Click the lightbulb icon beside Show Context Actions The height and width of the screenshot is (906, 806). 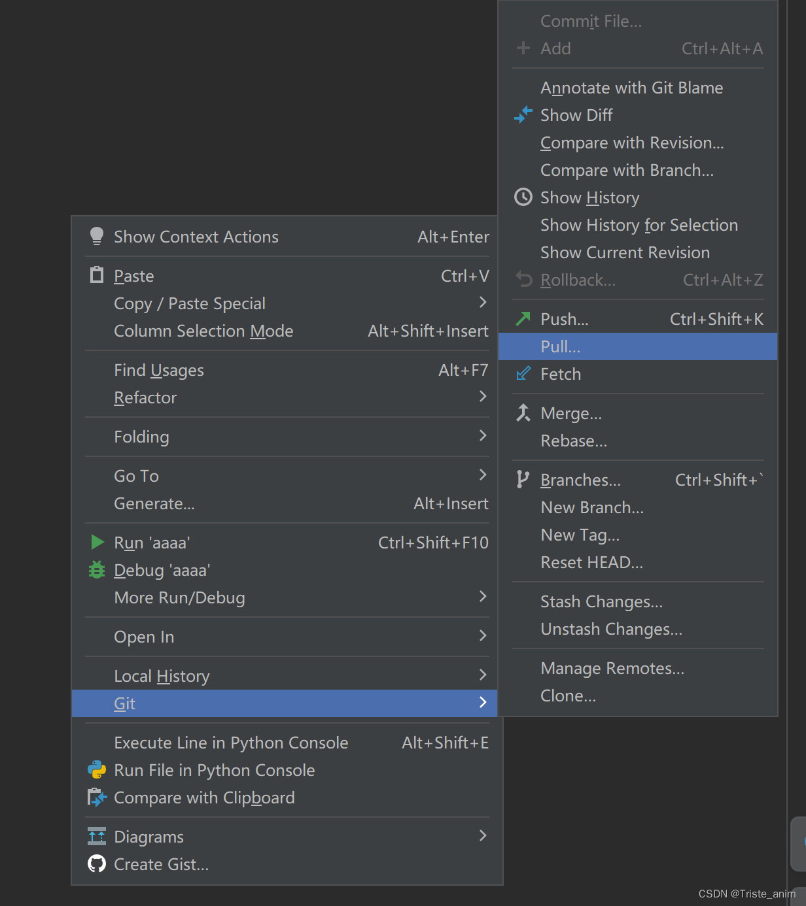click(97, 237)
